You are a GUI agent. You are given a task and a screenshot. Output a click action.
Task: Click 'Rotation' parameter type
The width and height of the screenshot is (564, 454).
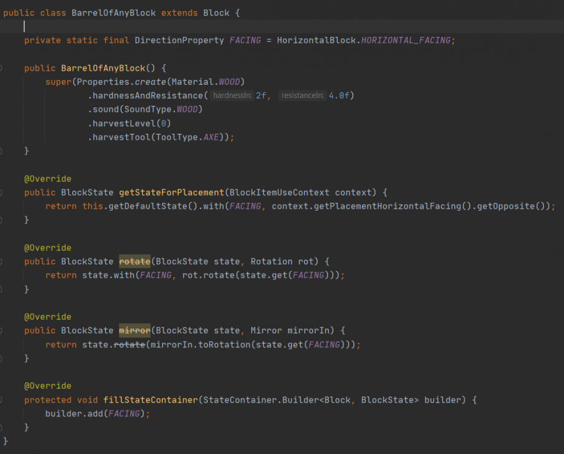point(272,262)
